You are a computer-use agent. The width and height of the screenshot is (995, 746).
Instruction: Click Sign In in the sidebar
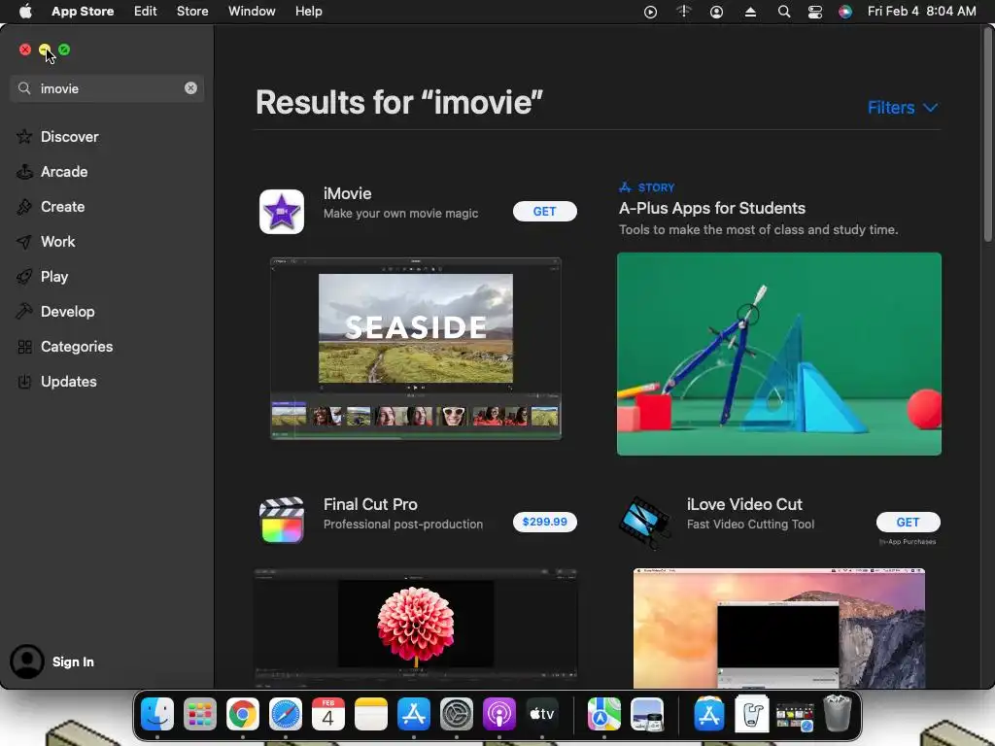(73, 661)
